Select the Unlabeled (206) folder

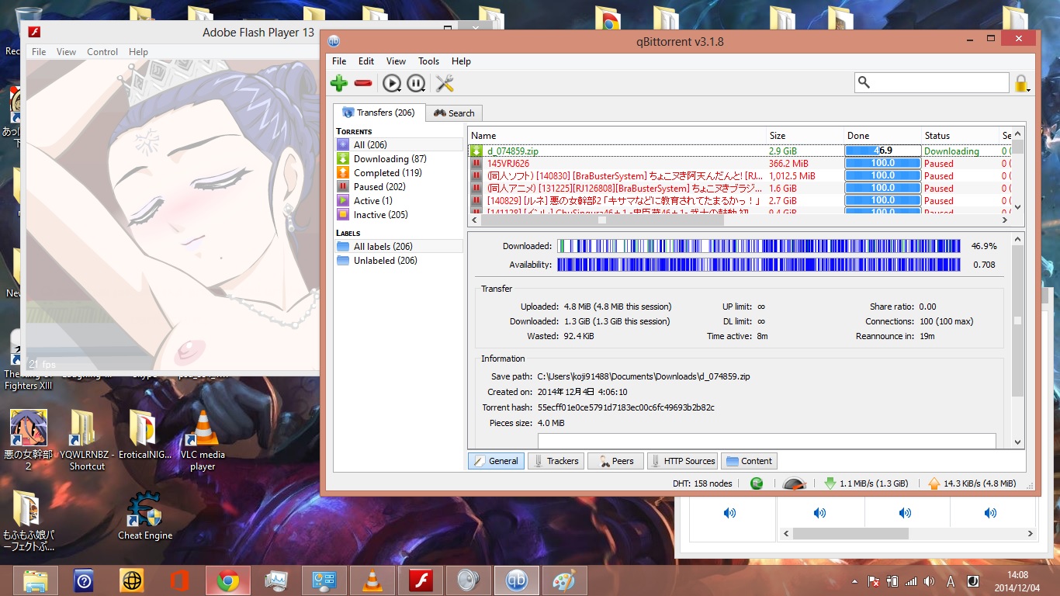[399, 261]
